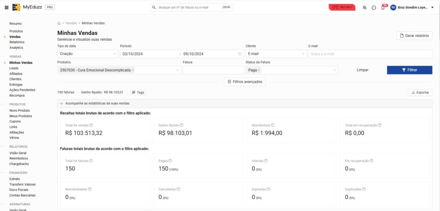Open Status da Fatura dropdown arrow
440x211 pixels.
[x=334, y=70]
